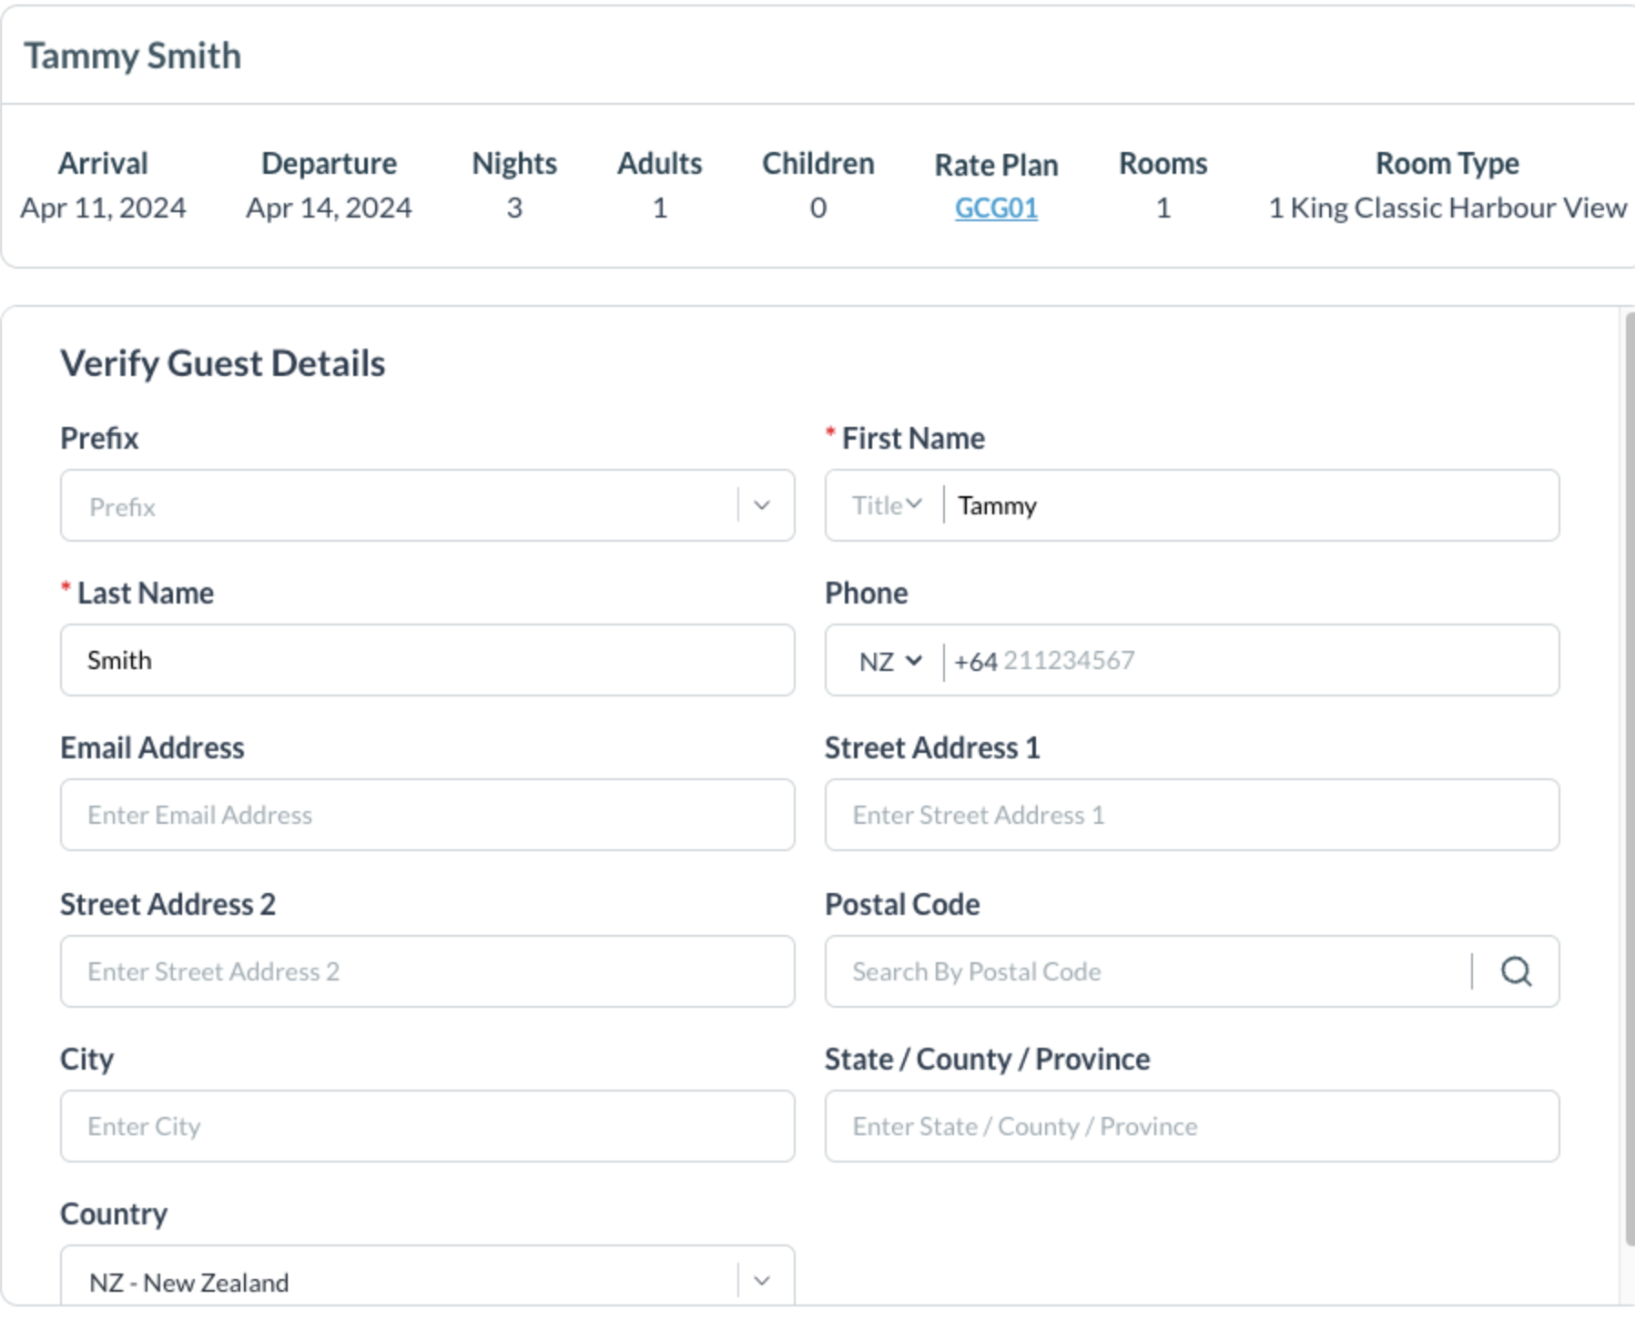Click the First Name field containing Tammy
1635x1320 pixels.
(x=1247, y=505)
